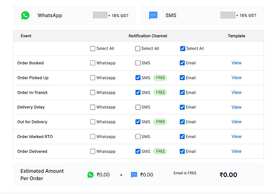276x194 pixels.
Task: Untick Email for Order Delivered
Action: 182,151
